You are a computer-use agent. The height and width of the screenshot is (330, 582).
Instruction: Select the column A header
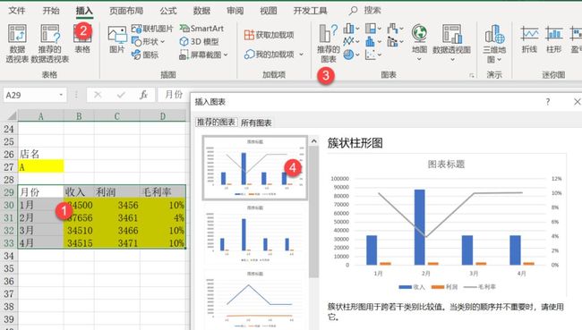[x=40, y=116]
